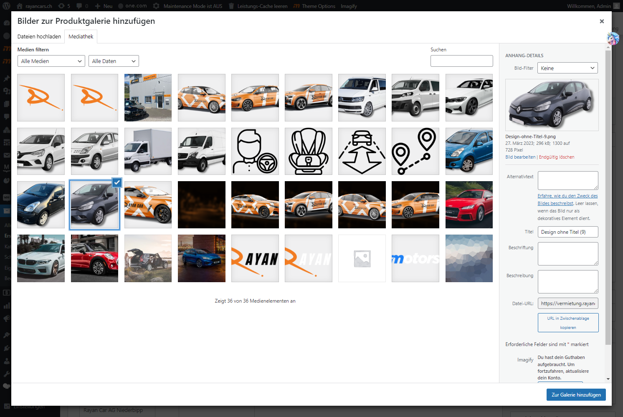
Task: Open the updates indicator showing 5
Action: click(64, 6)
